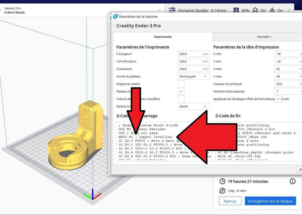Edit the Hauteur du portique field
Image resolution: width=302 pixels, height=215 pixels.
tap(288, 84)
